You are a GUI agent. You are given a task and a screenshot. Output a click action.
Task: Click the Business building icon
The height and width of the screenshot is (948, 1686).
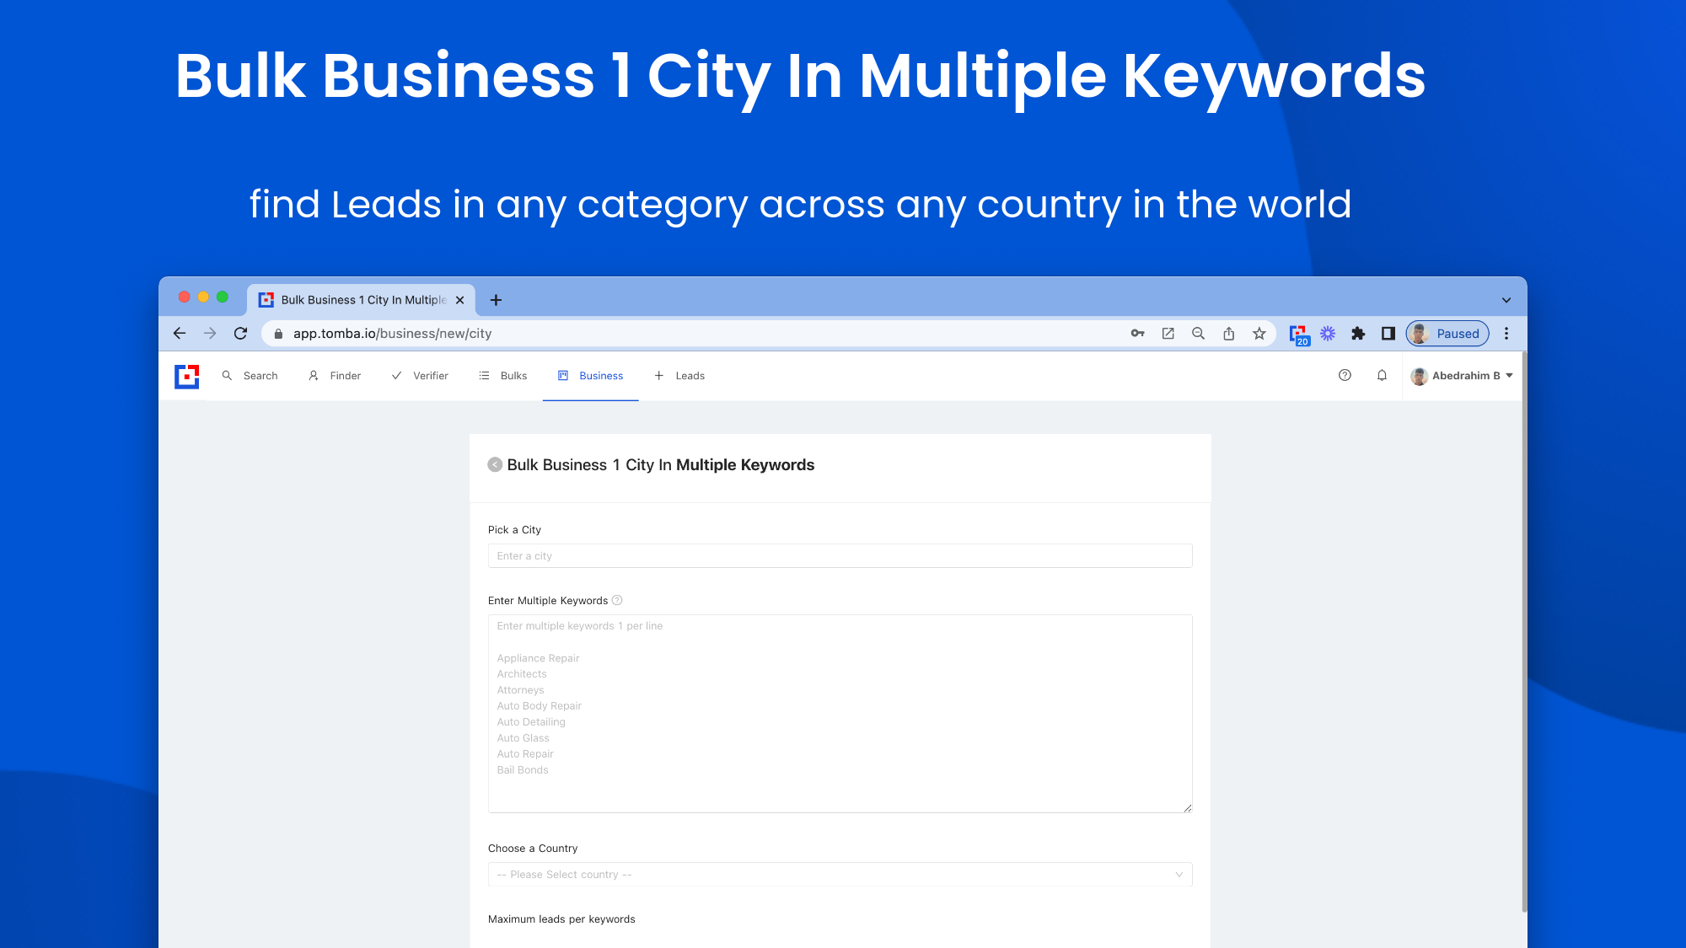[563, 376]
